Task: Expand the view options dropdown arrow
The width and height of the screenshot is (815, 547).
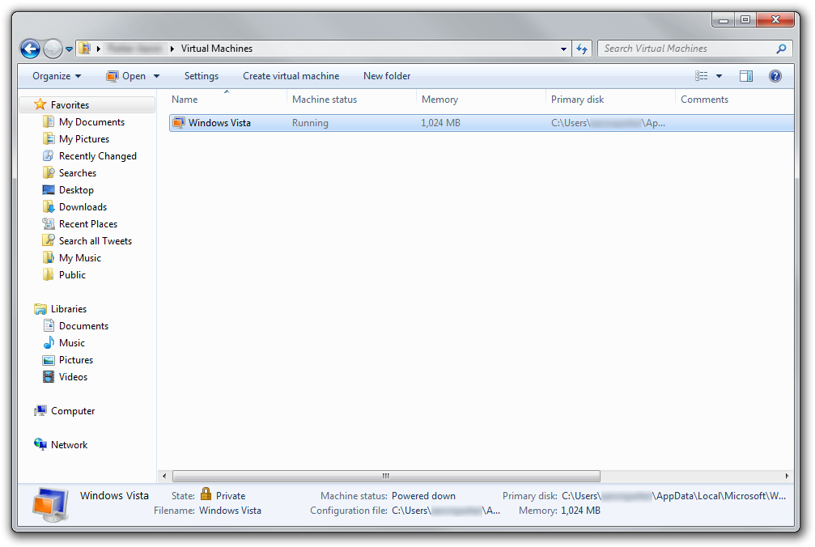Action: coord(719,76)
